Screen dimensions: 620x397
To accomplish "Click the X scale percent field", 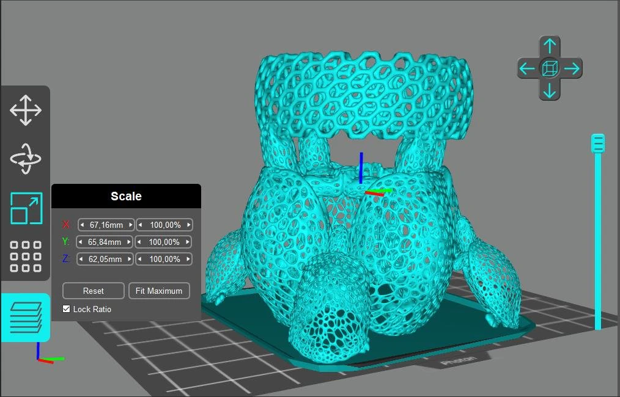I will click(164, 225).
